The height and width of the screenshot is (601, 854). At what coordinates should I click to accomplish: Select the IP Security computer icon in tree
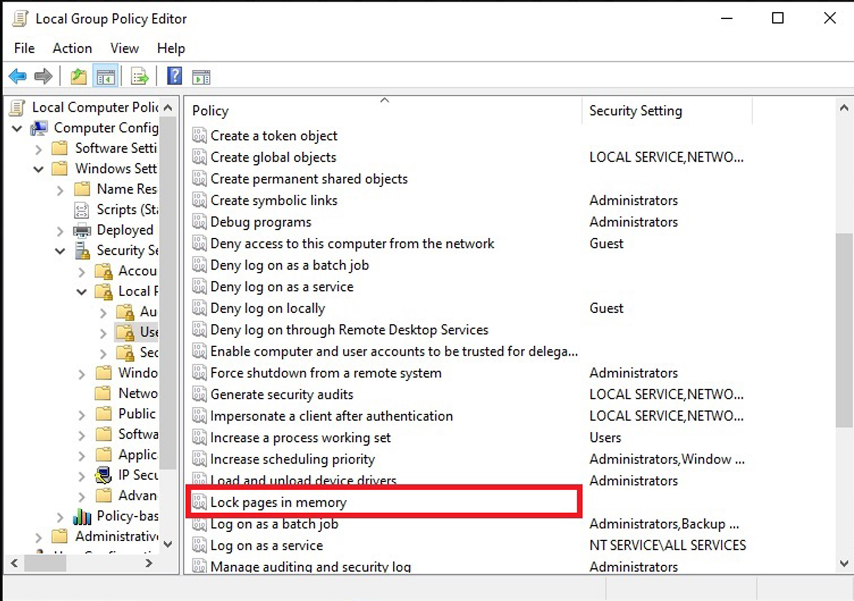(103, 475)
